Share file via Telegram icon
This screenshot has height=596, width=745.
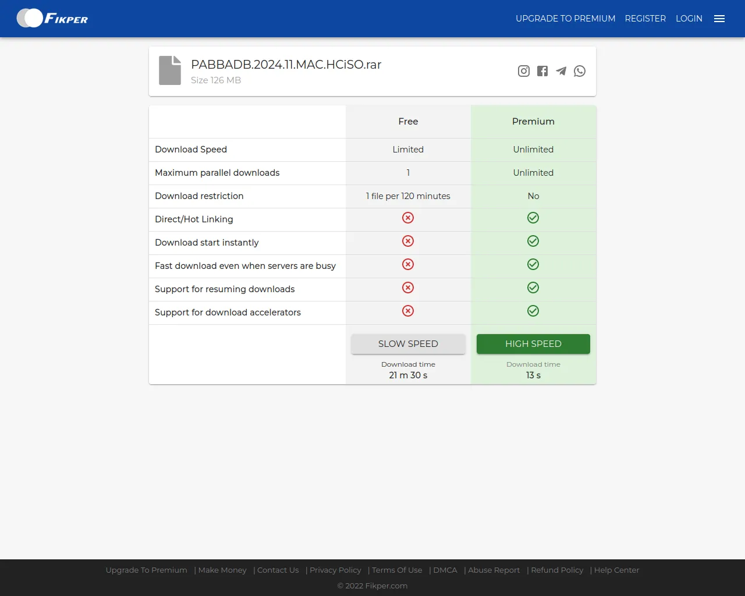pos(561,71)
